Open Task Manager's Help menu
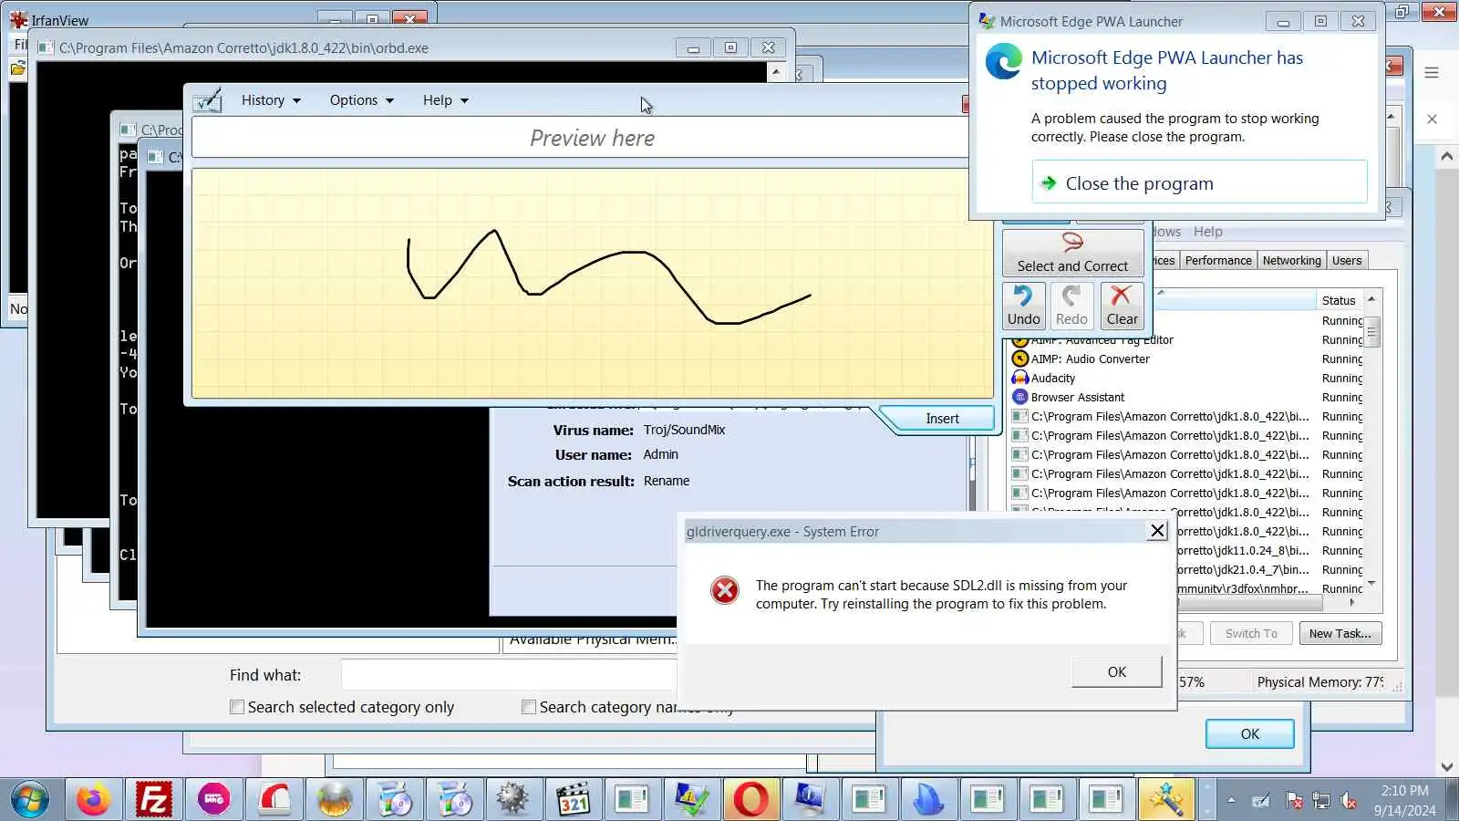The width and height of the screenshot is (1459, 821). (x=1207, y=232)
